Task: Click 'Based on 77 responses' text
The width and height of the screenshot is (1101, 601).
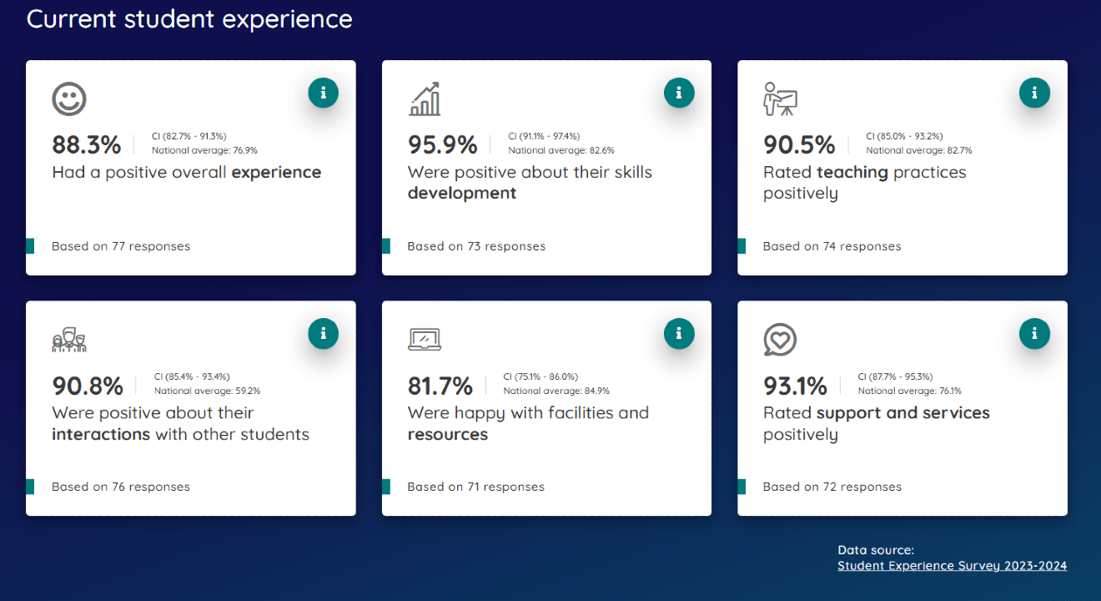Action: pos(121,246)
